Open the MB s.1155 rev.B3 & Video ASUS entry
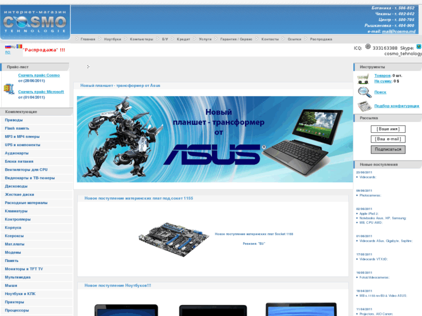The image size is (422, 316). point(383,296)
